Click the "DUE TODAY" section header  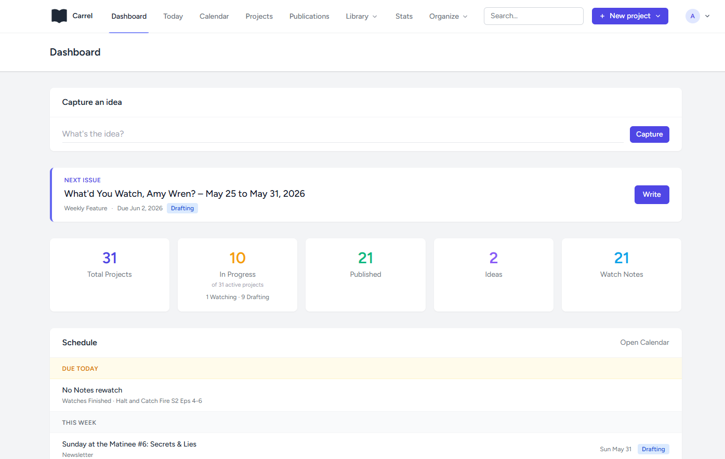pyautogui.click(x=366, y=368)
